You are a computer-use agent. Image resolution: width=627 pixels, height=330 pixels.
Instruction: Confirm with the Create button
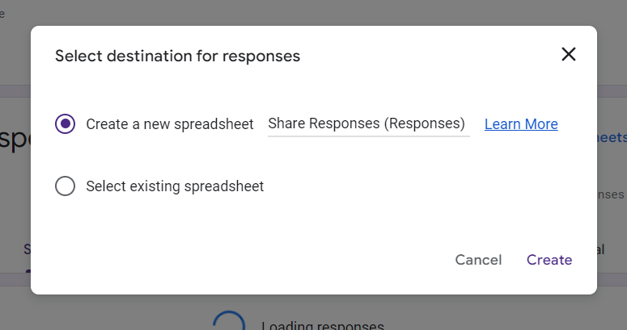(x=549, y=260)
